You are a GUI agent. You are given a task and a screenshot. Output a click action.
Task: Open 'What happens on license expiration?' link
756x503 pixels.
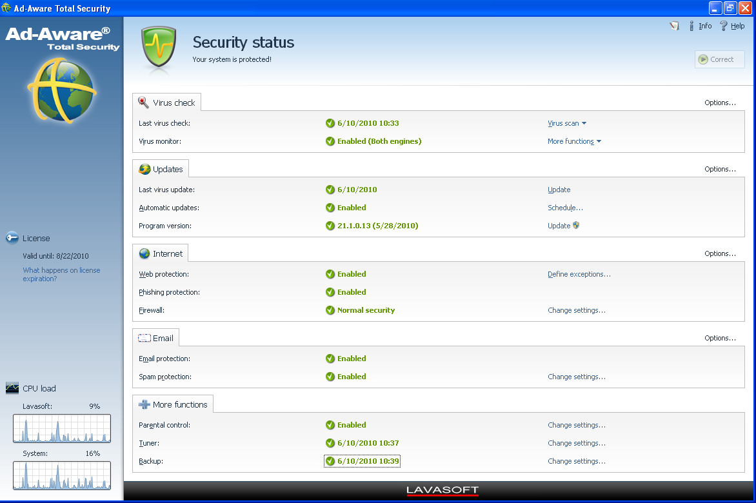[x=61, y=274]
